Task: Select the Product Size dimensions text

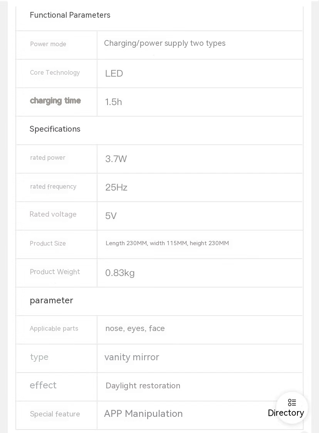Action: [167, 243]
